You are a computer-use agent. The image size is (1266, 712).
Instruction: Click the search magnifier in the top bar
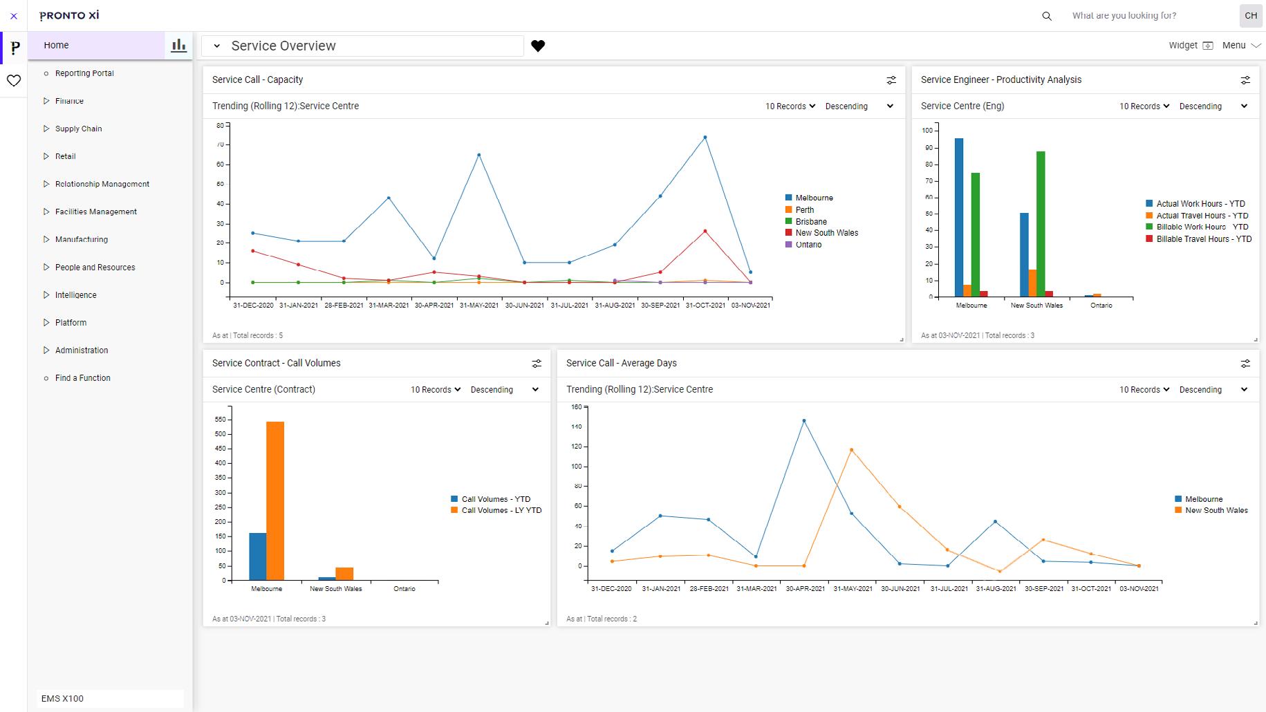point(1046,15)
